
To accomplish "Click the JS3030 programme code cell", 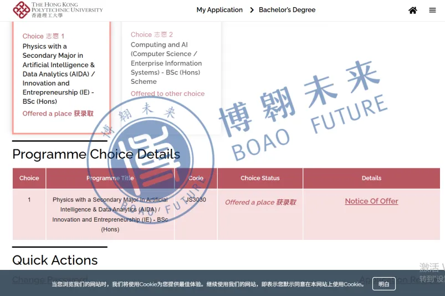I will pyautogui.click(x=196, y=214).
